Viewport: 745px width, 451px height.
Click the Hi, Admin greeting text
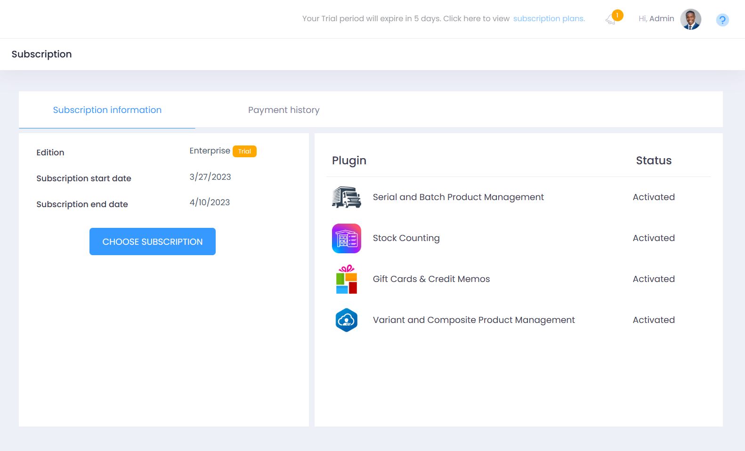pos(656,18)
